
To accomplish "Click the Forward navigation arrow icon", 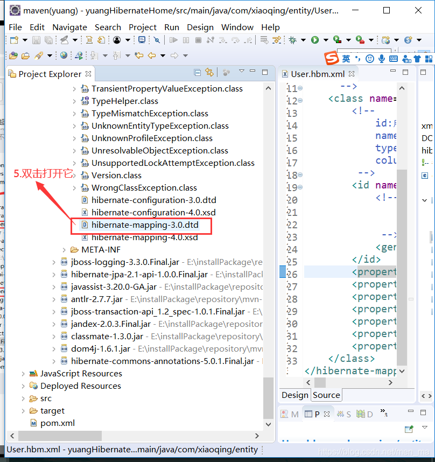I will tap(174, 55).
